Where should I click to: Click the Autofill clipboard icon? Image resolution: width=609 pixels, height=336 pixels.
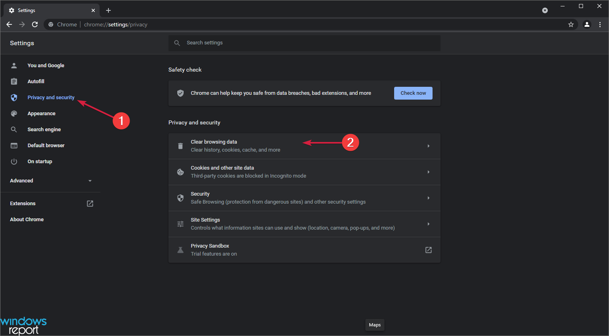(x=14, y=81)
